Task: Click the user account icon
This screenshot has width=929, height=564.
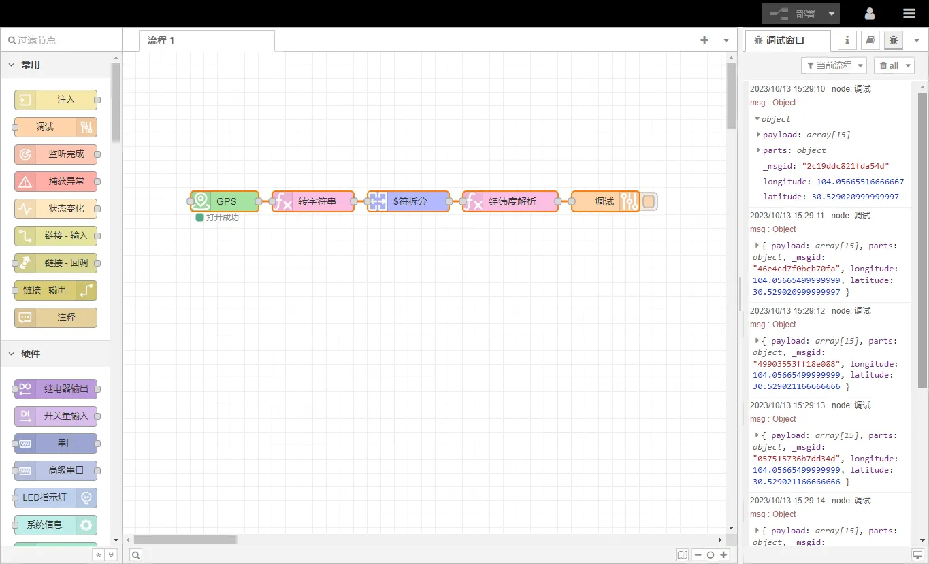Action: click(x=870, y=14)
